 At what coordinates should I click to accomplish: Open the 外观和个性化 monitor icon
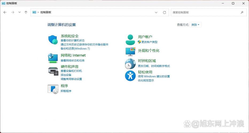pos(131,51)
